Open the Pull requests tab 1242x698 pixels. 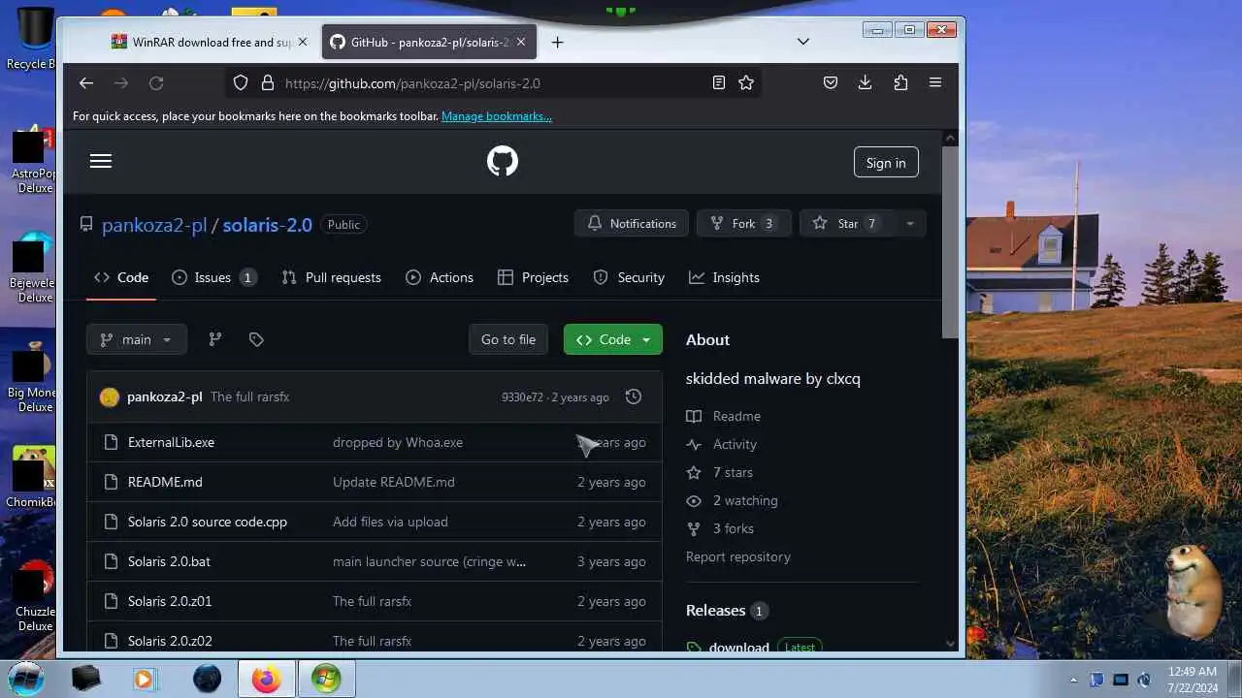point(331,277)
